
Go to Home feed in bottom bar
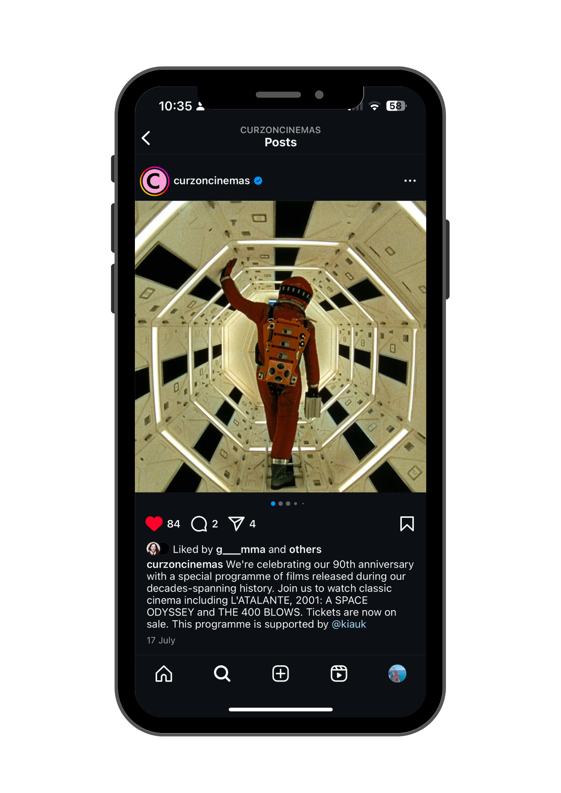click(164, 674)
